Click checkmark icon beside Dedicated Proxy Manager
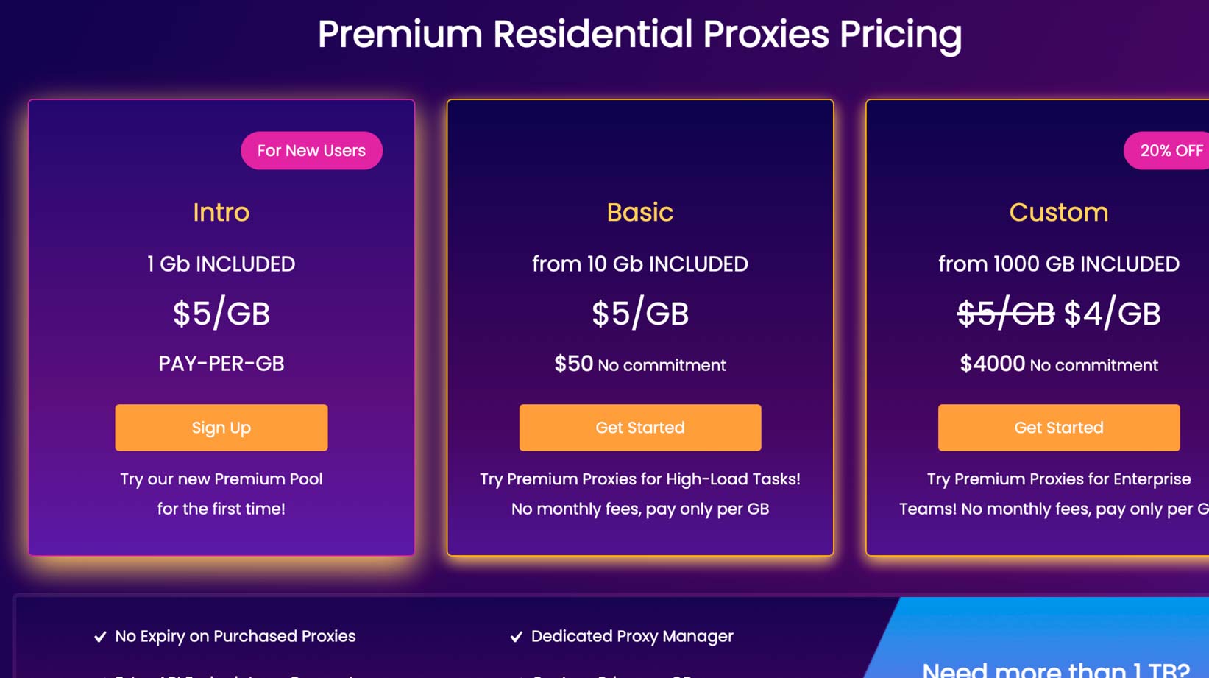Screen dimensions: 1209x678 pyautogui.click(x=516, y=637)
